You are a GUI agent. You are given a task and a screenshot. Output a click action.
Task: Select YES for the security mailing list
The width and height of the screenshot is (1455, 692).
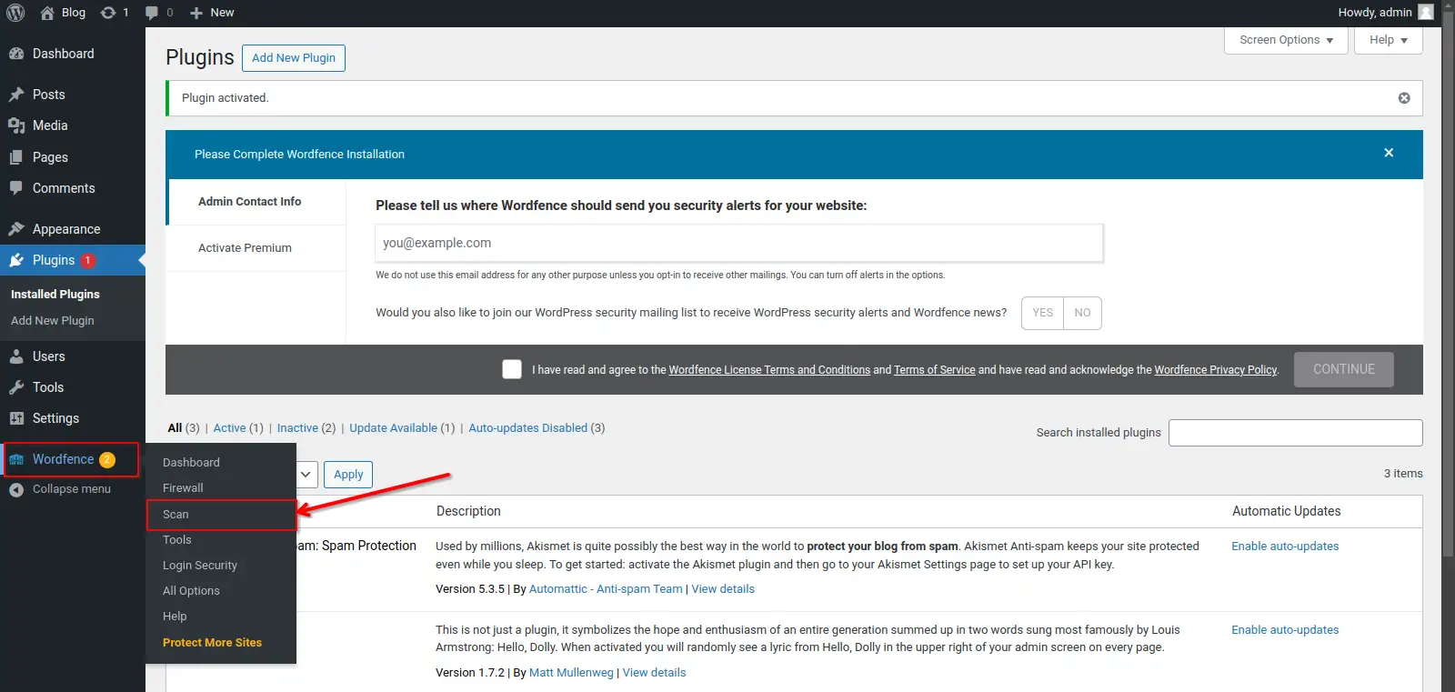(1042, 313)
